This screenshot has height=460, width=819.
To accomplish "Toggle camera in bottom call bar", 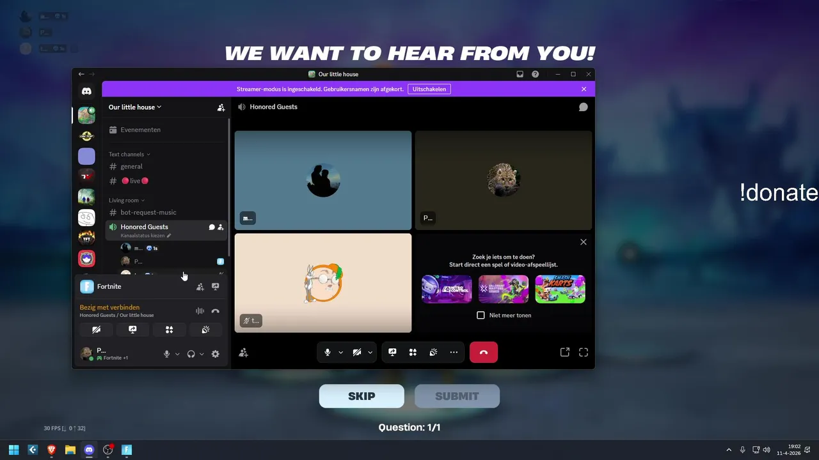I will 357,352.
